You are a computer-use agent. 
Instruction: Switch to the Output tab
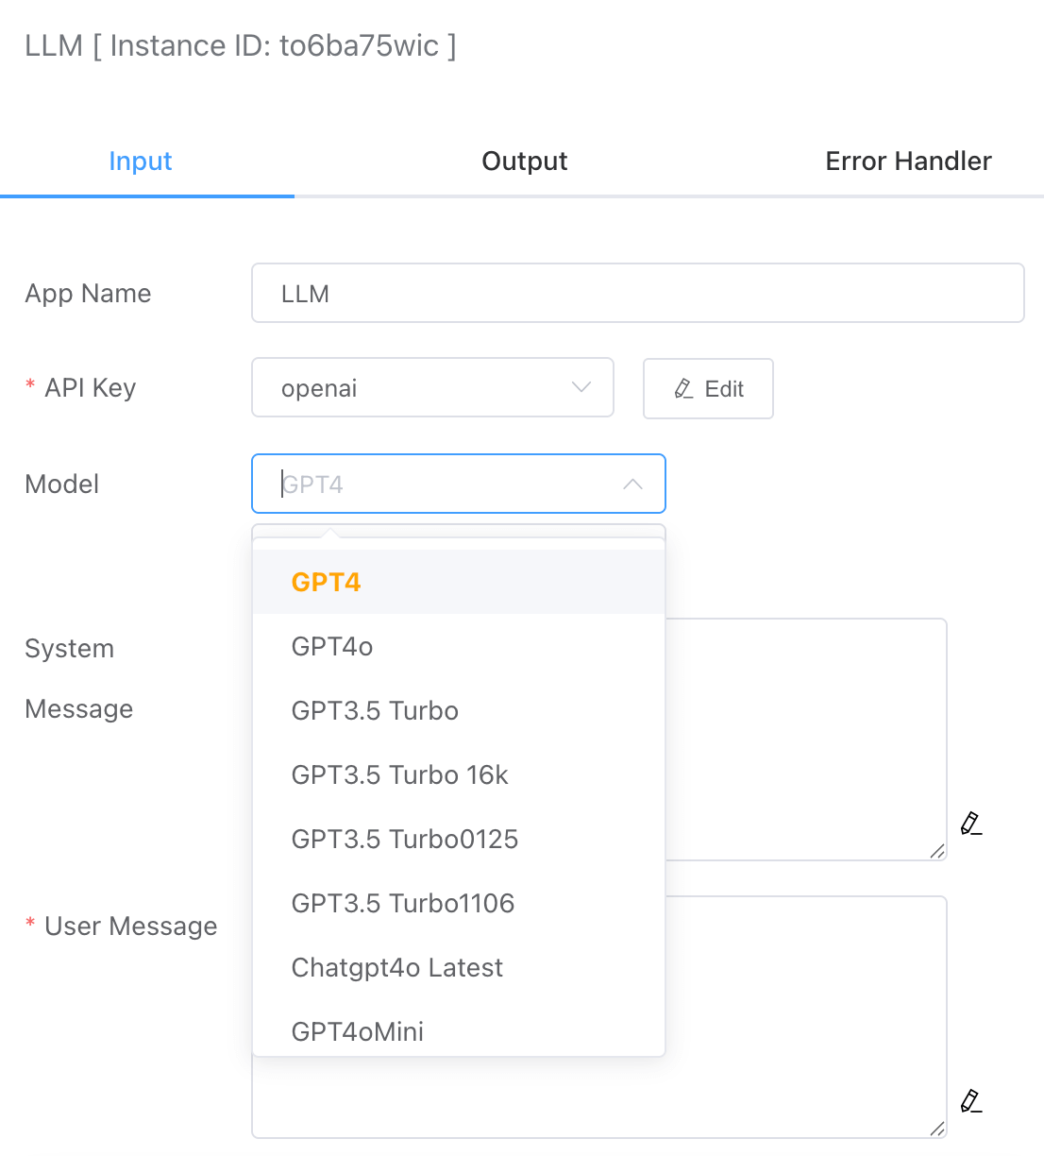(525, 161)
